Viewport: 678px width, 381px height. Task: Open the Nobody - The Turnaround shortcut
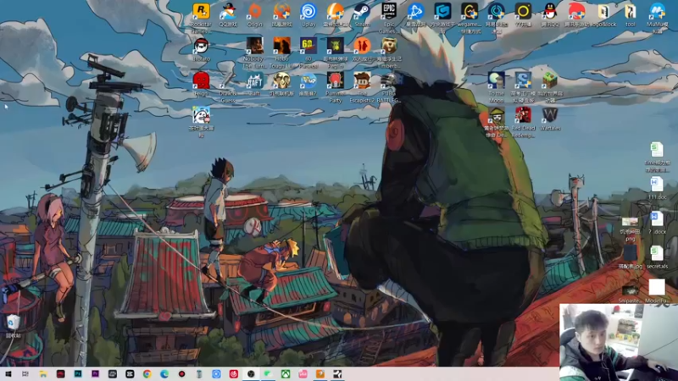255,46
